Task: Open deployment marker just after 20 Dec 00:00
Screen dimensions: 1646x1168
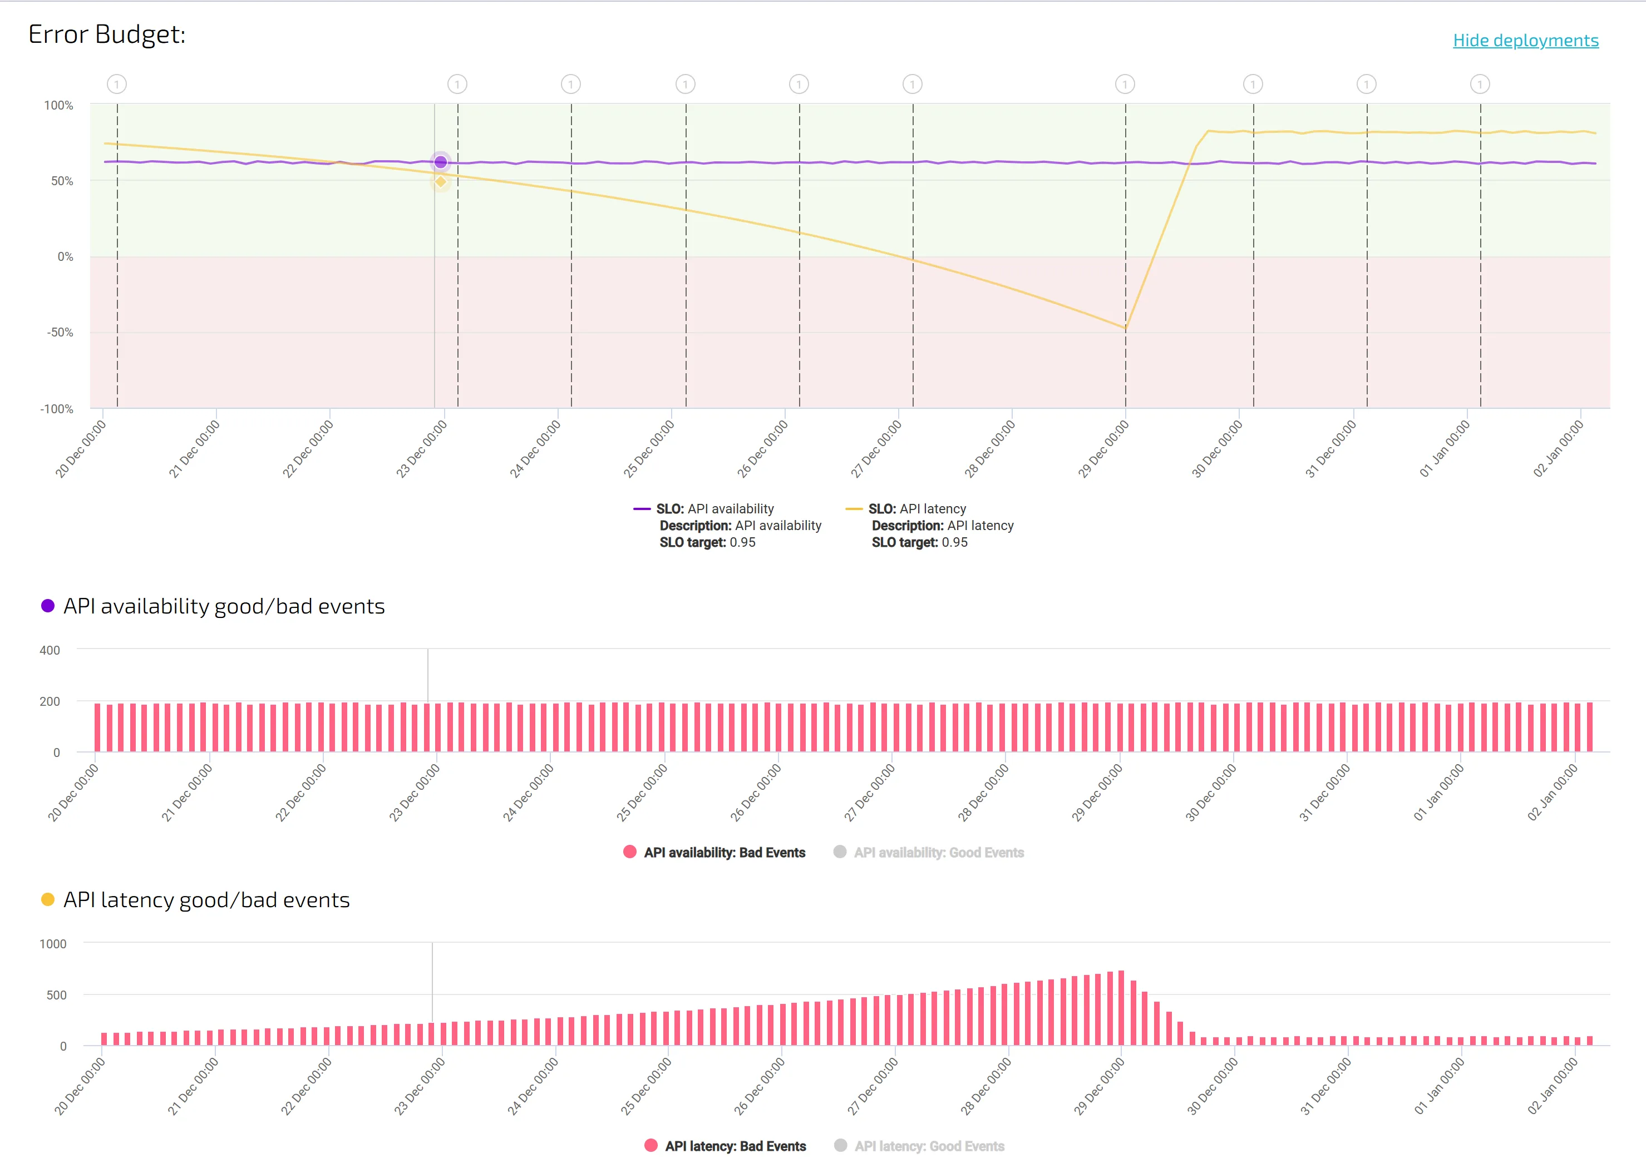Action: tap(116, 84)
